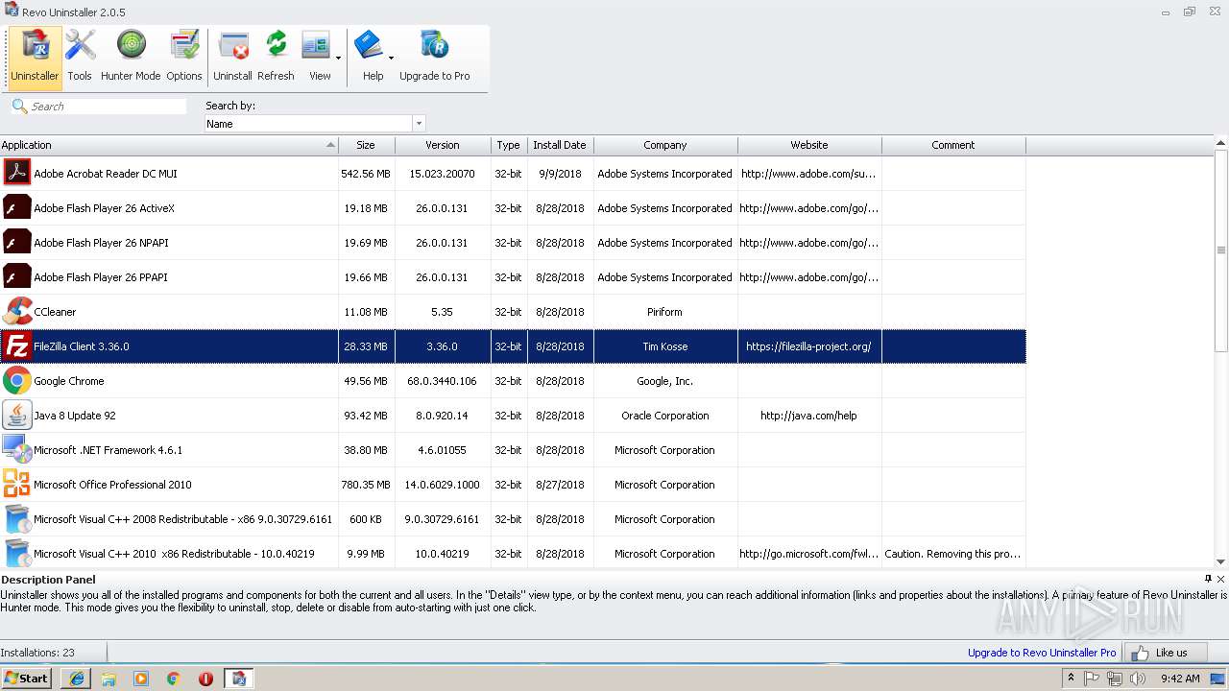1229x691 pixels.
Task: Select the Java 8 Update 92 icon
Action: point(16,416)
